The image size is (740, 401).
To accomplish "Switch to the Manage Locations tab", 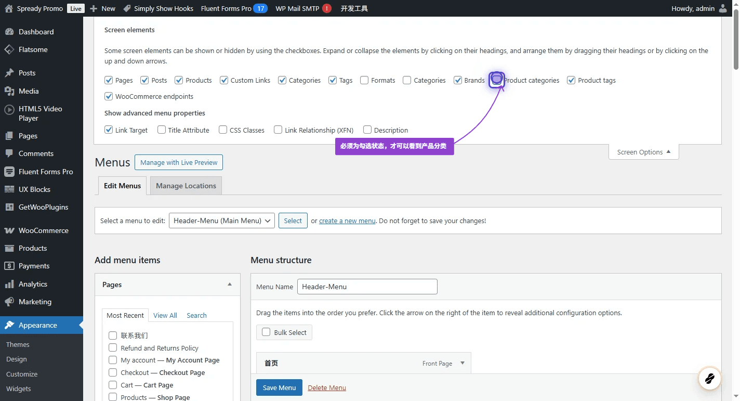I will [186, 186].
